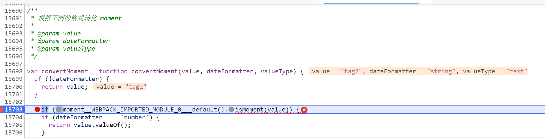Click line number 15690 in the gutter
Viewport: 545px width, 138px height.
pyautogui.click(x=13, y=11)
